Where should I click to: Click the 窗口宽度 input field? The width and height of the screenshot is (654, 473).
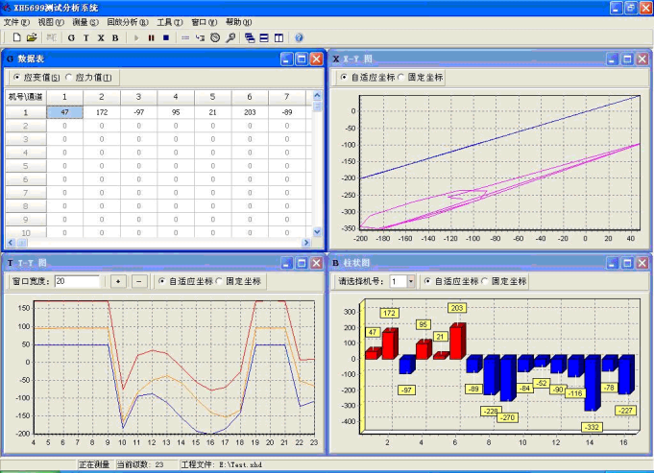[76, 281]
